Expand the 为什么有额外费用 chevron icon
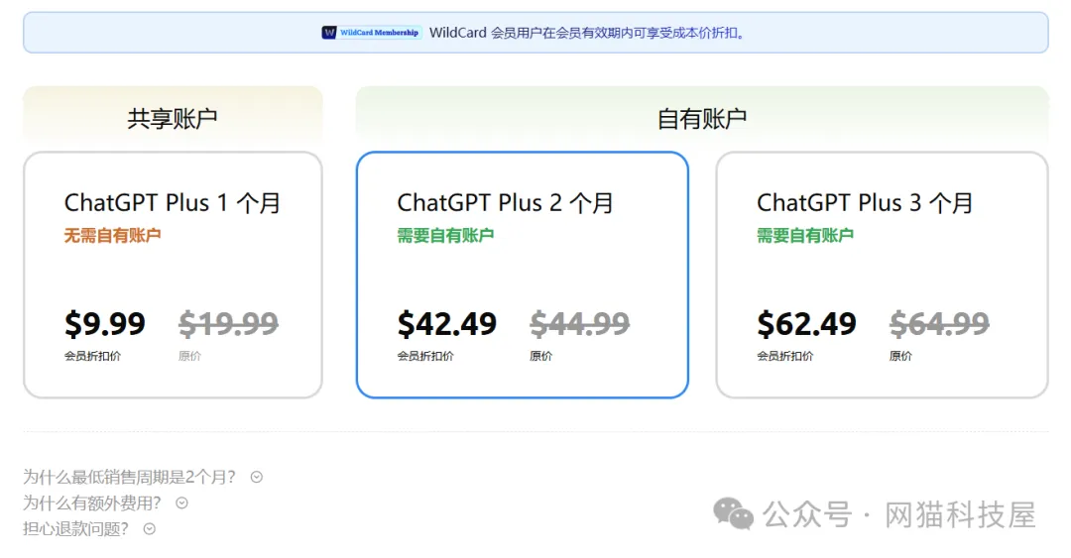The height and width of the screenshot is (558, 1071). point(181,502)
